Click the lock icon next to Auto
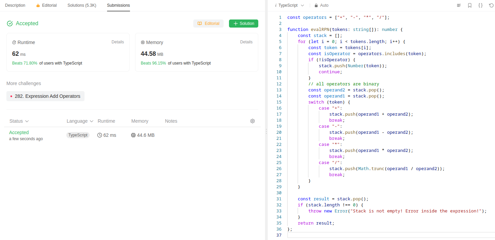This screenshot has width=495, height=240. 316,5
